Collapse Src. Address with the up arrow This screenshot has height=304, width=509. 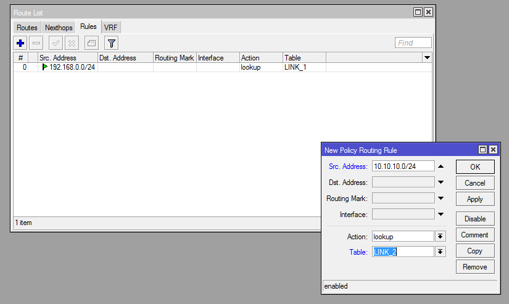pos(441,166)
